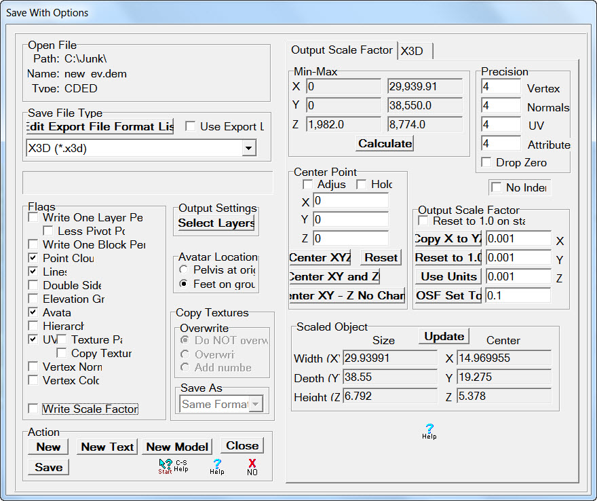
Task: Toggle No Indent checkbox
Action: click(x=497, y=187)
